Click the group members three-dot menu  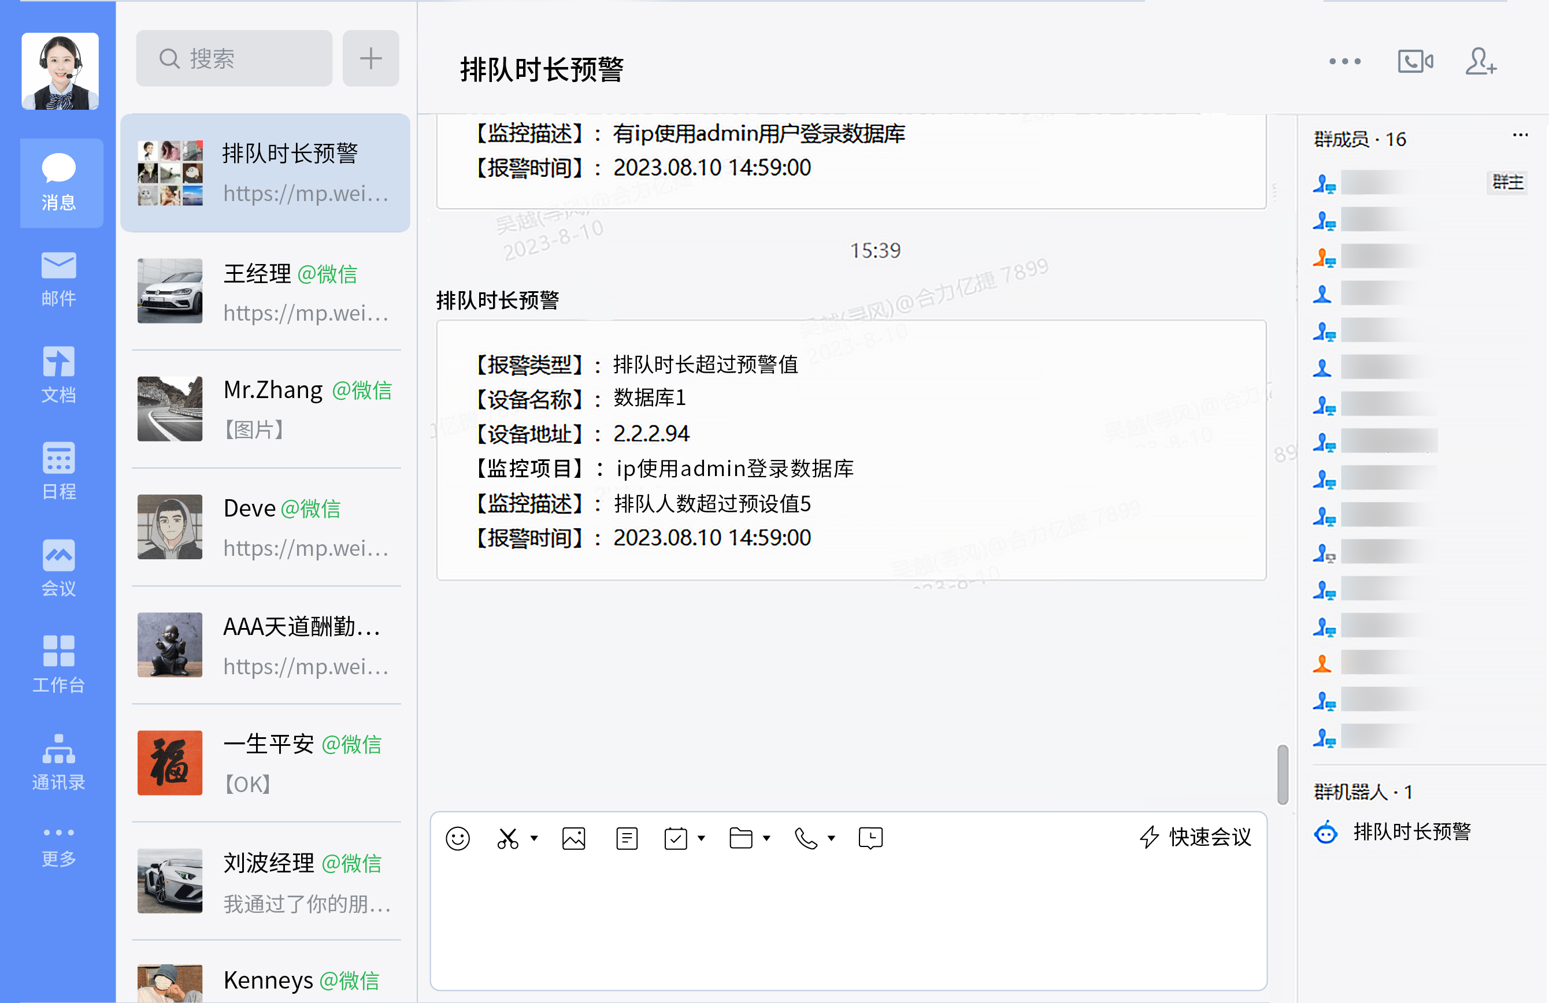pos(1520,135)
